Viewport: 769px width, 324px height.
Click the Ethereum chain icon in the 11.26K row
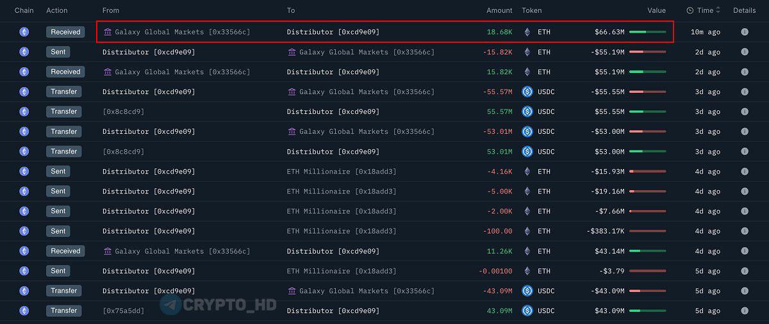point(24,251)
